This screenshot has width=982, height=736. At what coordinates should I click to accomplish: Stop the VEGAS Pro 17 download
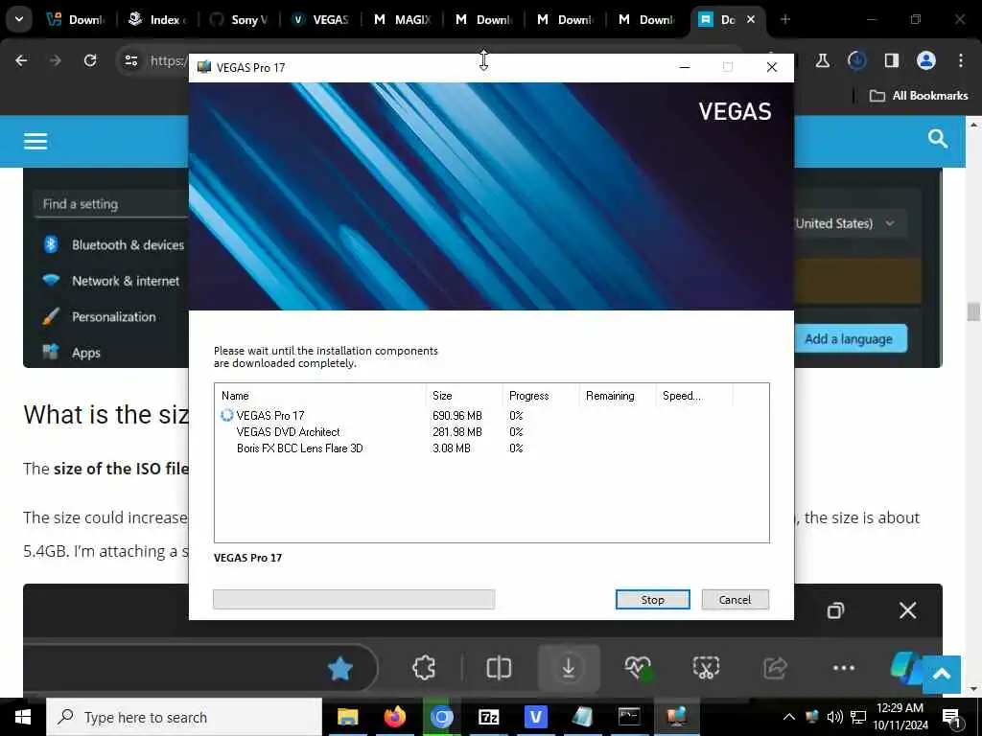[x=652, y=600]
